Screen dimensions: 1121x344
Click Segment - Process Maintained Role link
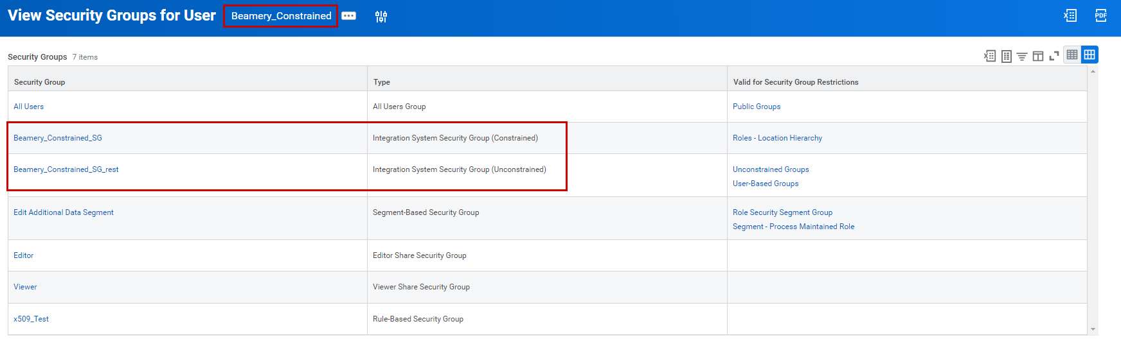click(x=793, y=227)
